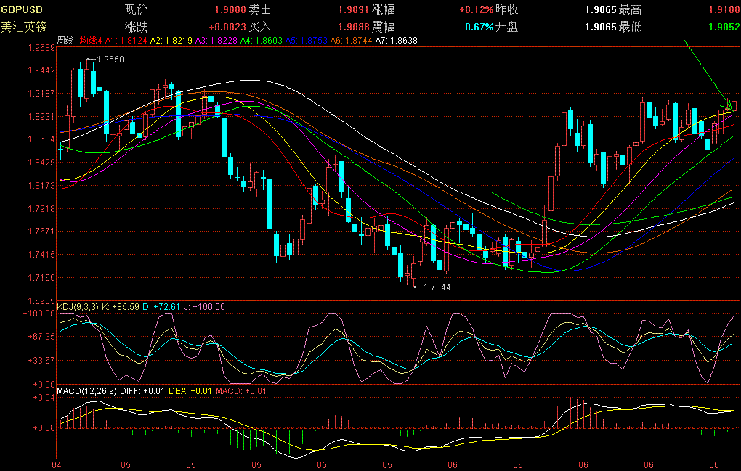The height and width of the screenshot is (471, 741).
Task: Click the 04 year label on the time axis
Action: click(57, 465)
